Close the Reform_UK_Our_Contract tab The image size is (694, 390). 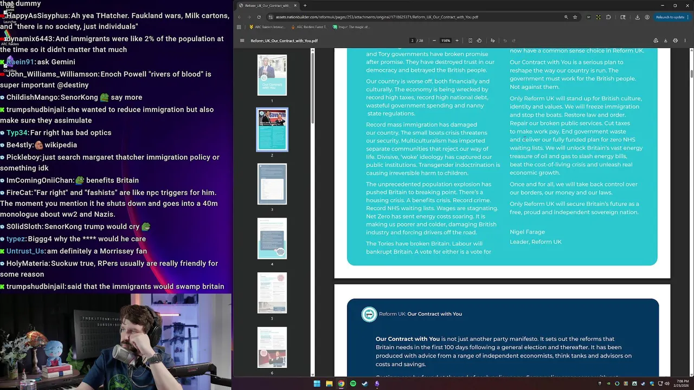click(295, 5)
